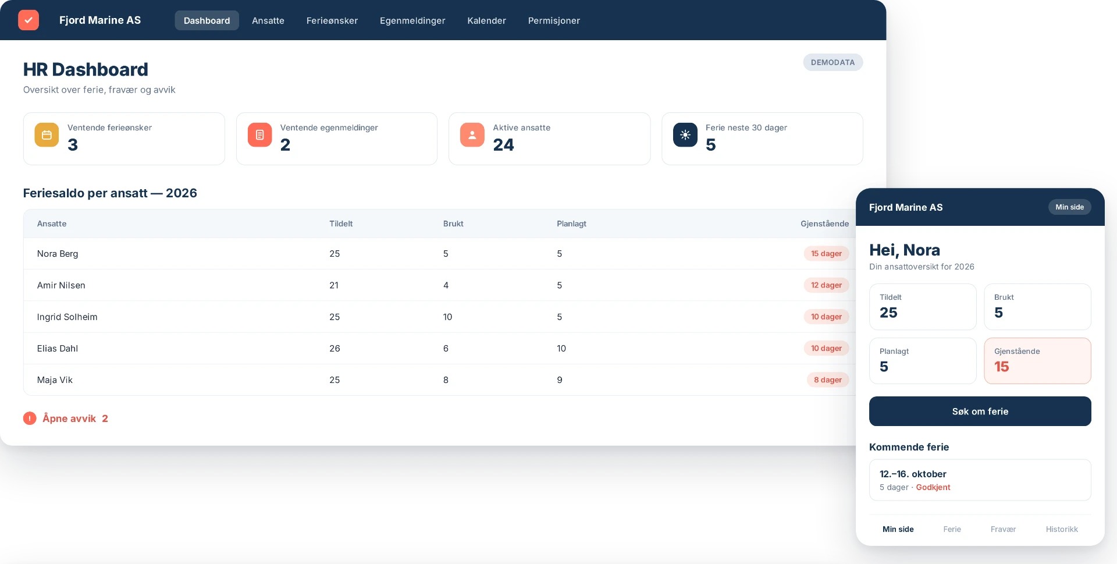The height and width of the screenshot is (564, 1117).
Task: Click the red alert icon beside Åpne avvik
Action: (x=30, y=418)
